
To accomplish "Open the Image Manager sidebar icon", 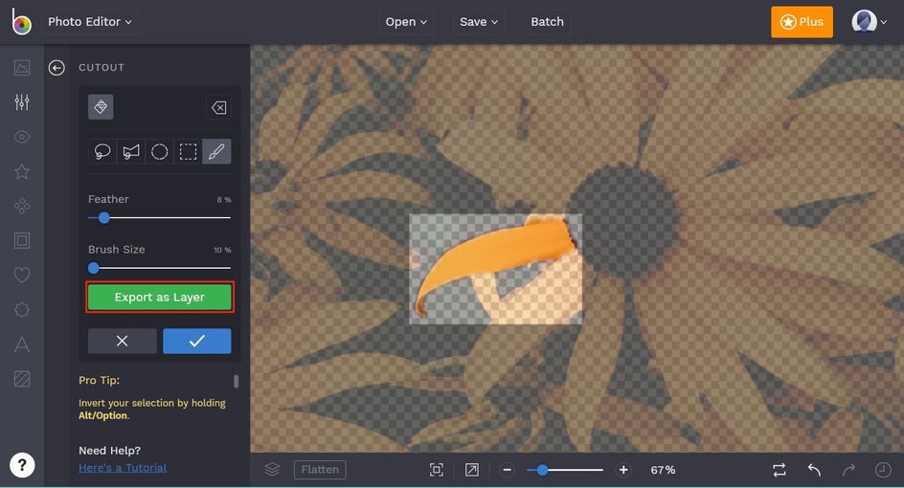I will pyautogui.click(x=22, y=67).
